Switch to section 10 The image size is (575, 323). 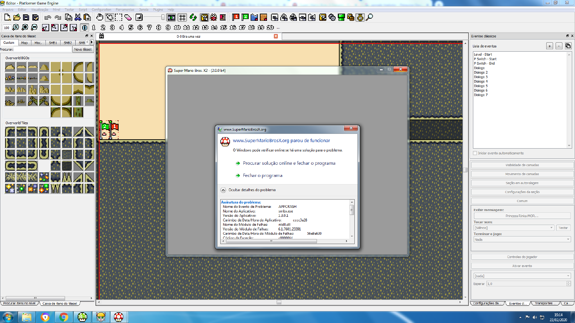177,27
